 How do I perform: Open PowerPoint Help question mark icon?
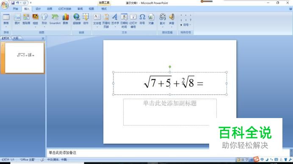coord(290,9)
